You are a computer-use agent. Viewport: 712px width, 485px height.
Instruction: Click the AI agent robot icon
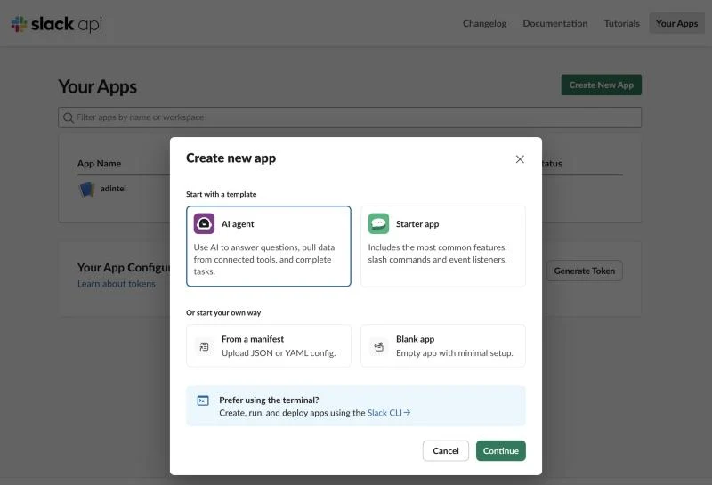coord(204,223)
